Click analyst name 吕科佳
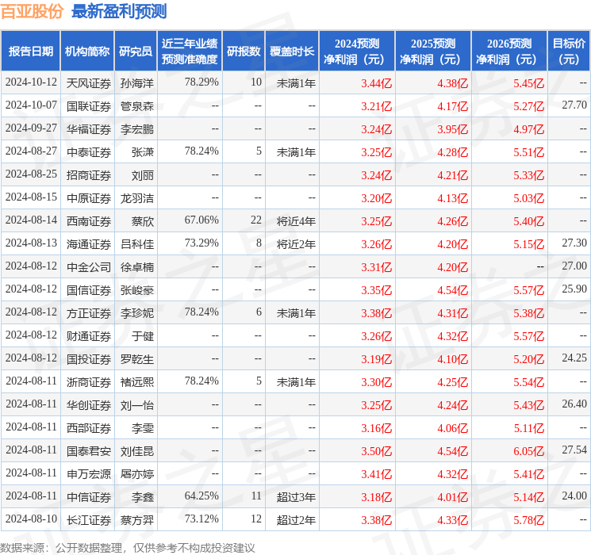 click(x=137, y=244)
